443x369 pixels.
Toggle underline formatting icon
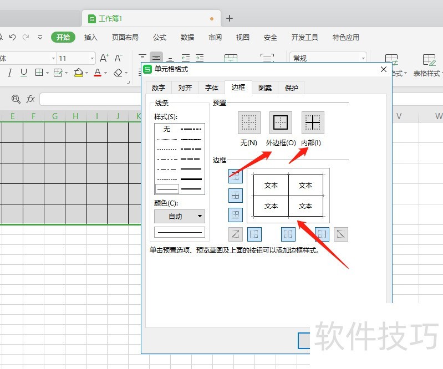coord(24,73)
